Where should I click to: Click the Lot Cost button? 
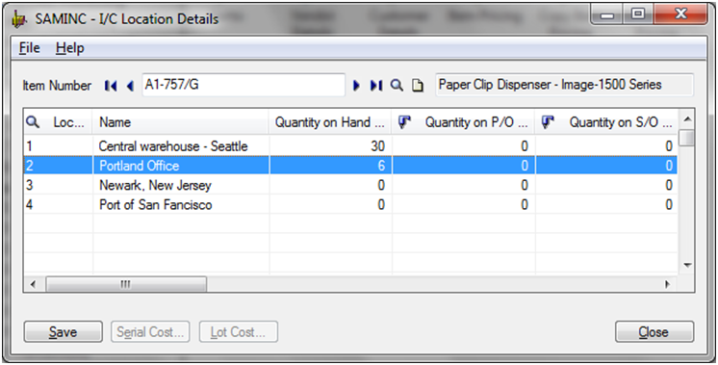(x=238, y=331)
